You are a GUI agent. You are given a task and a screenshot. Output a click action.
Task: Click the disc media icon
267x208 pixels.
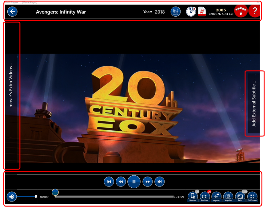191,12
